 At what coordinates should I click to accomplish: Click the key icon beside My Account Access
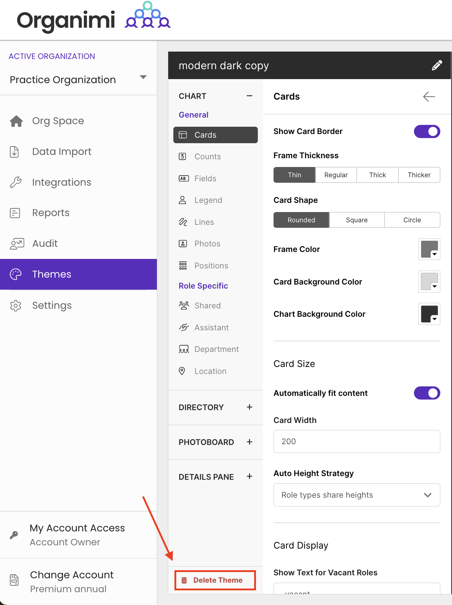[x=14, y=535]
